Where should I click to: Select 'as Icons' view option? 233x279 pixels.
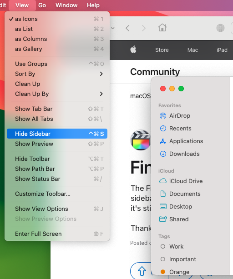[57, 19]
